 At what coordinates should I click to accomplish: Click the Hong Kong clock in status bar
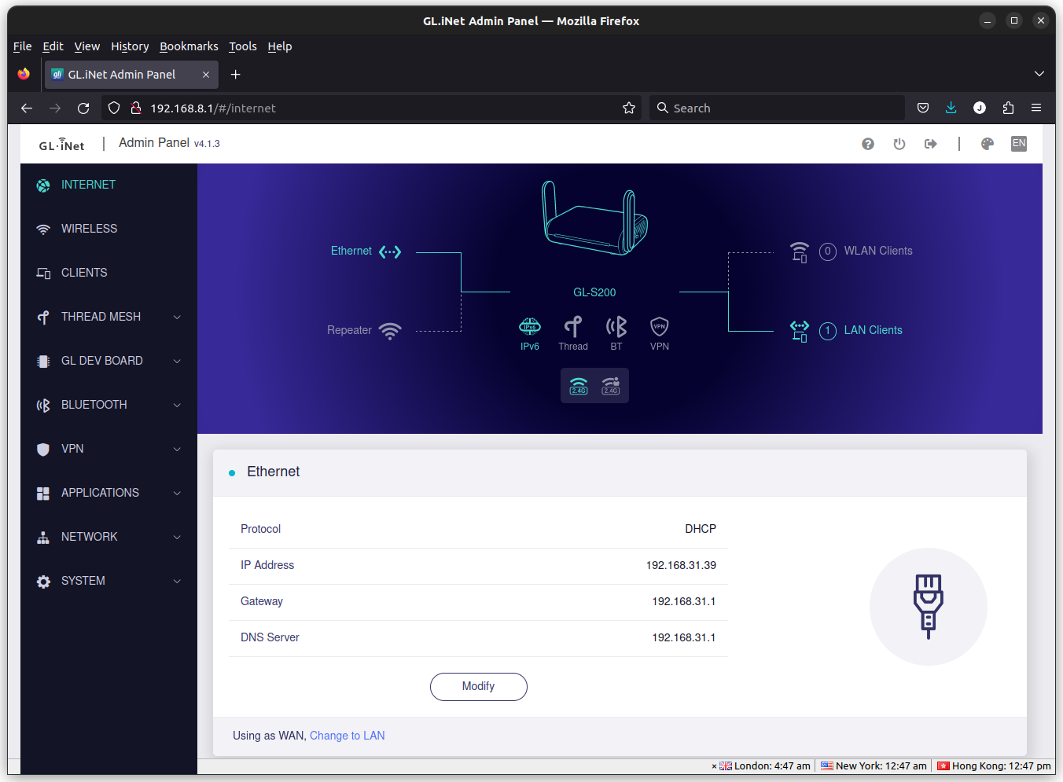[x=994, y=765]
